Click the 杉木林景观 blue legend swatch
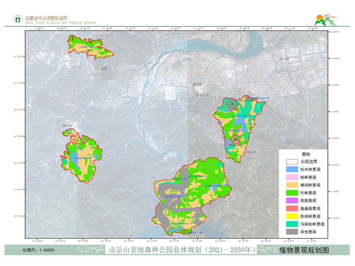355x266 pixels. click(x=292, y=169)
